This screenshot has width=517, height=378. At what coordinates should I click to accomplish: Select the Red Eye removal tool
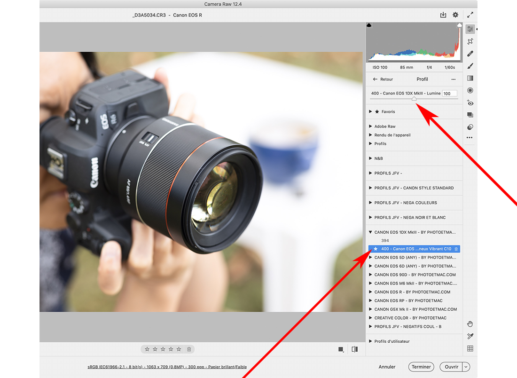click(x=470, y=102)
